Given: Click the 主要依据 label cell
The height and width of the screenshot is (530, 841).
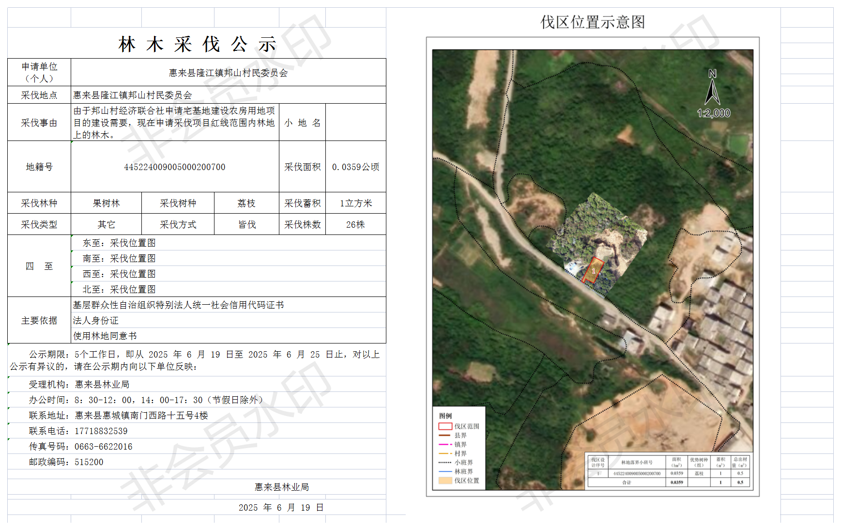Looking at the screenshot, I should coord(39,320).
